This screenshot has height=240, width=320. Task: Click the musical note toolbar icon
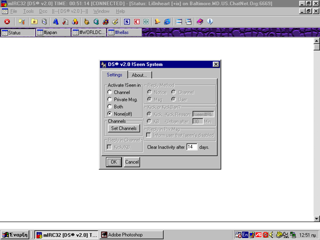click(65, 21)
